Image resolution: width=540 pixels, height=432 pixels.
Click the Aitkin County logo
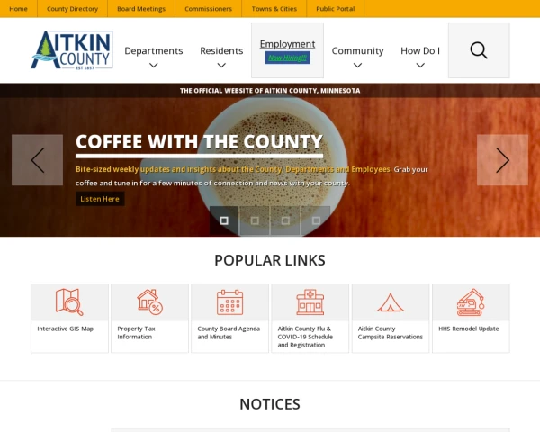tap(72, 50)
